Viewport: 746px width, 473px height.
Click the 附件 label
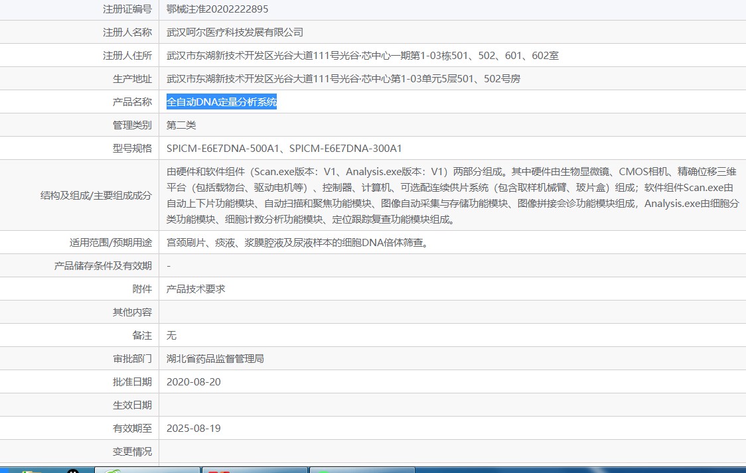142,289
